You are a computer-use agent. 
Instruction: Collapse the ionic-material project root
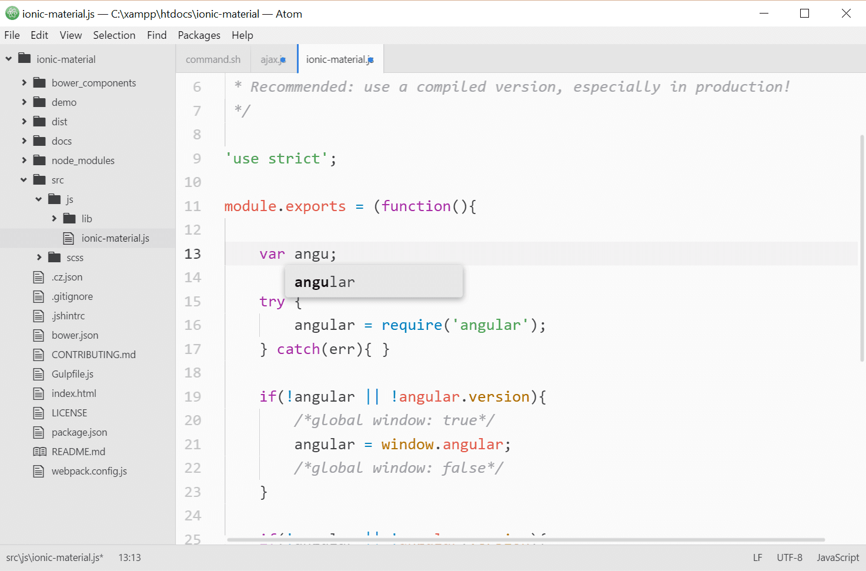[9, 59]
